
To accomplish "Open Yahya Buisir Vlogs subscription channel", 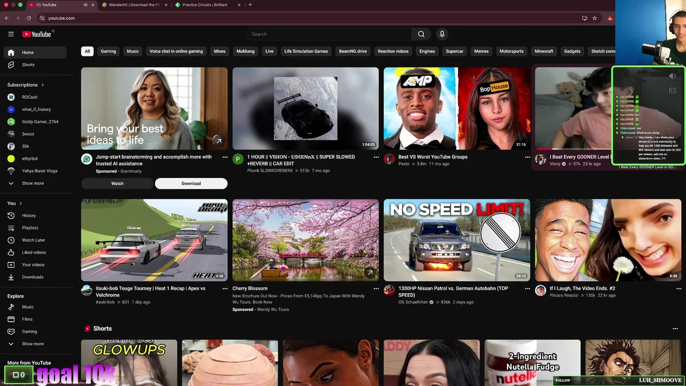I will click(35, 171).
